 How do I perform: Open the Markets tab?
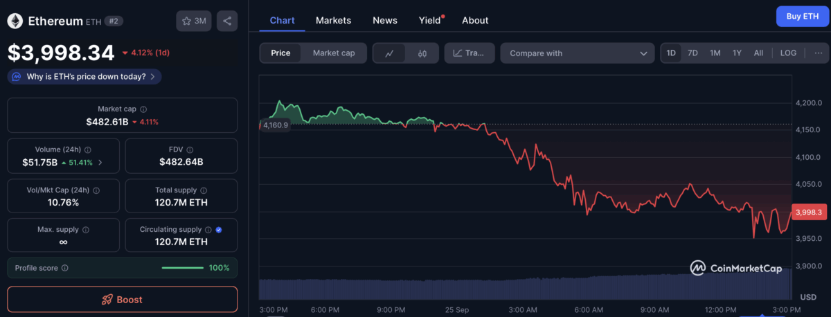click(333, 20)
